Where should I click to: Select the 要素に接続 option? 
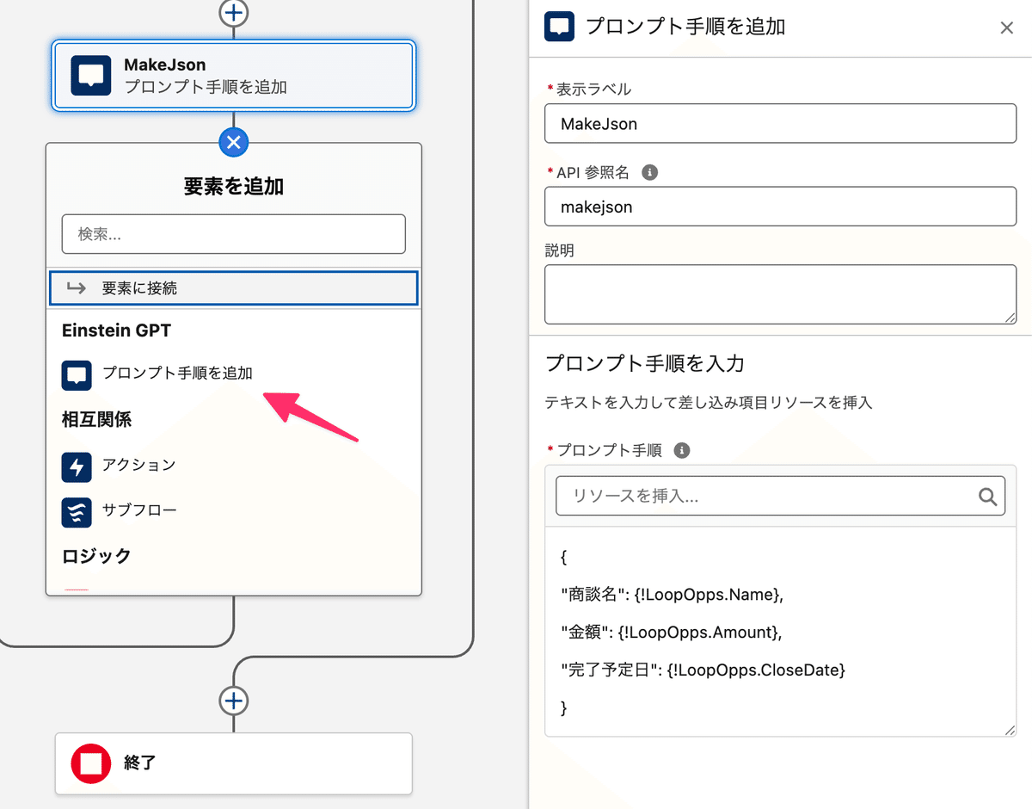tap(233, 287)
